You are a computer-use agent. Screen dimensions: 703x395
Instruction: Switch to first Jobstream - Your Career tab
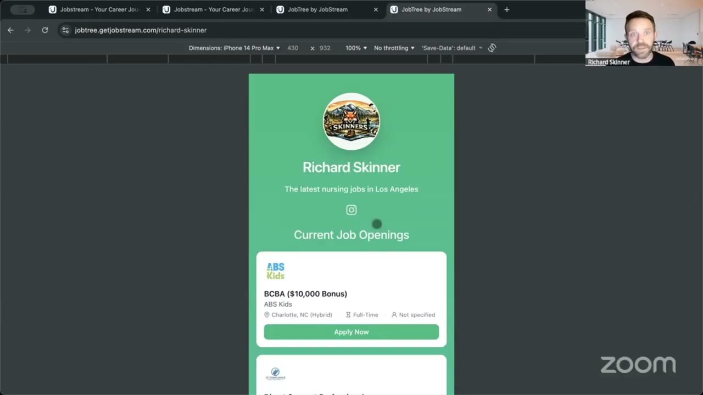pyautogui.click(x=99, y=9)
